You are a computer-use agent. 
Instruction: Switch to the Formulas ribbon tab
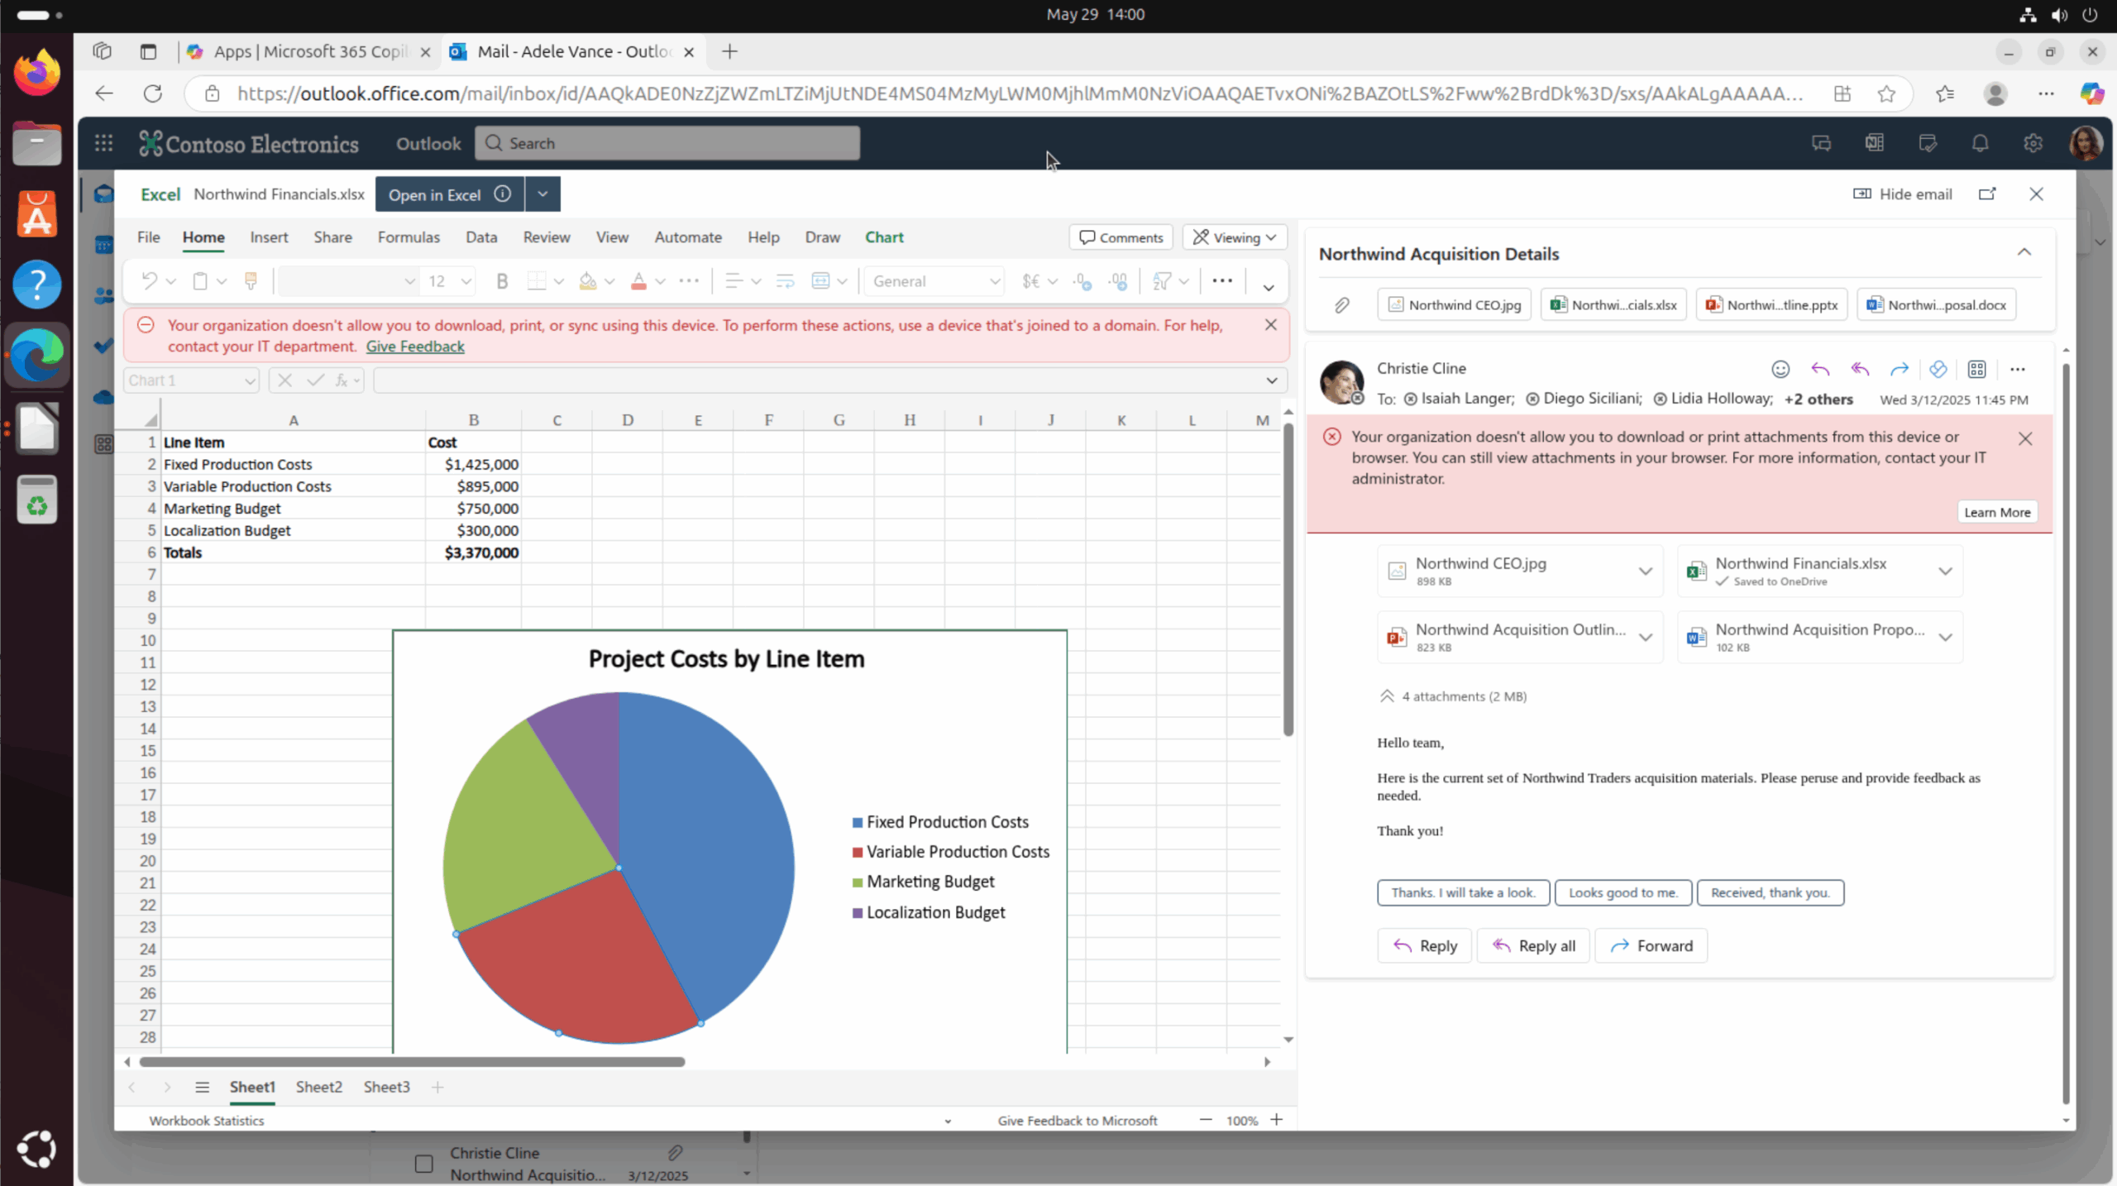pyautogui.click(x=408, y=237)
